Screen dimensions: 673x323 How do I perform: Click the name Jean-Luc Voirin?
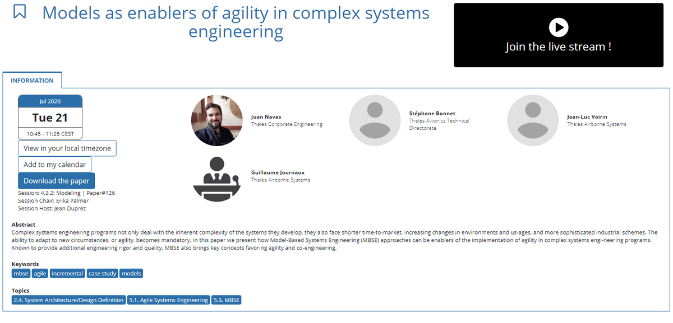pos(587,117)
